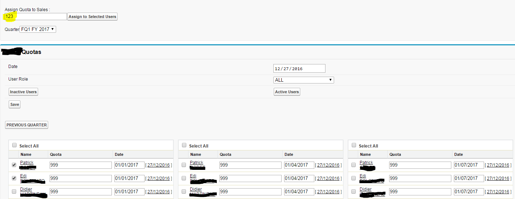Click Patrick's 01/01/2017 date field
Image resolution: width=515 pixels, height=199 pixels.
[129, 165]
